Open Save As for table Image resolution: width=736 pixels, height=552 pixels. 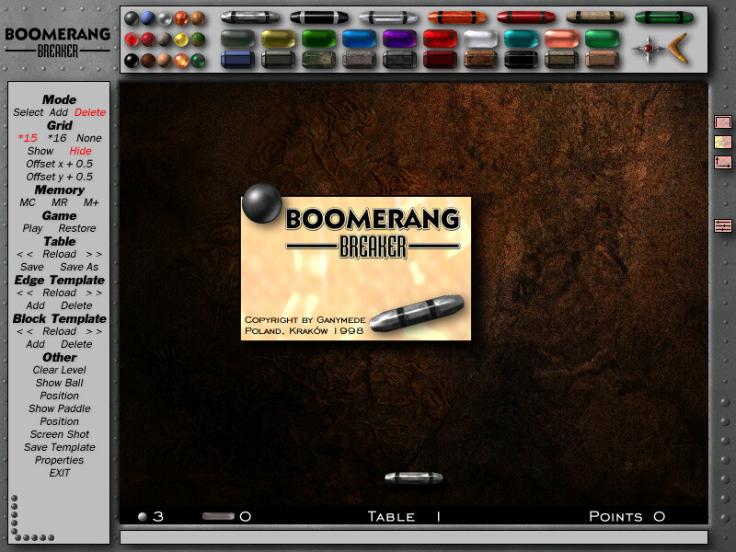79,267
